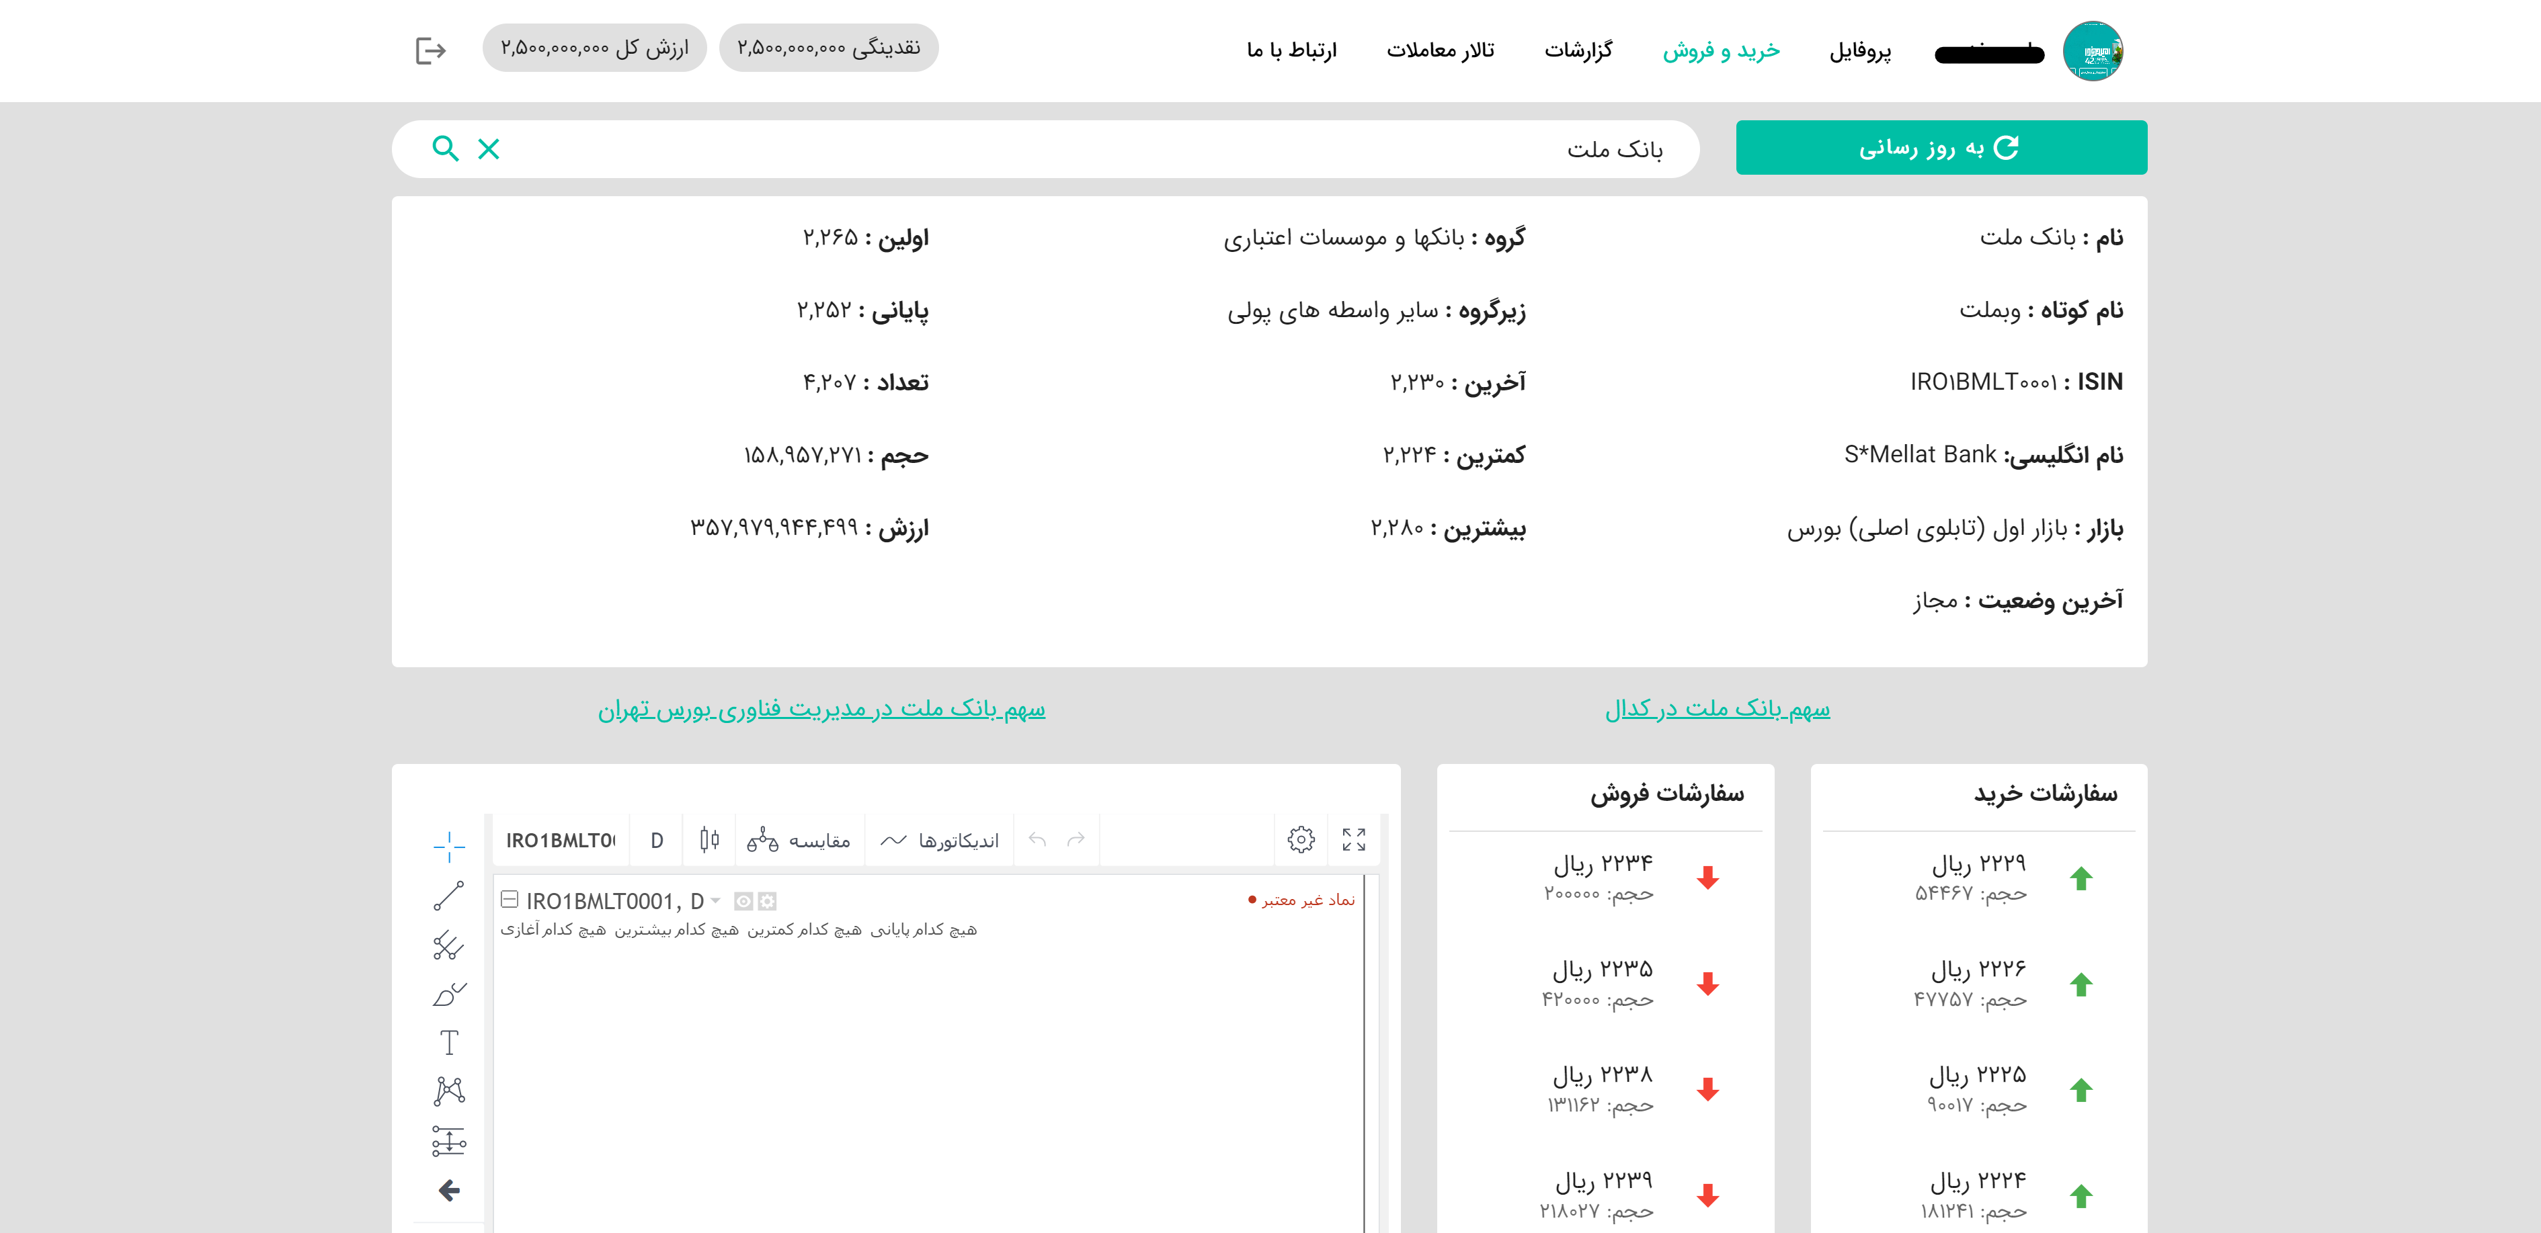Open chart settings gear icon

[x=1301, y=840]
